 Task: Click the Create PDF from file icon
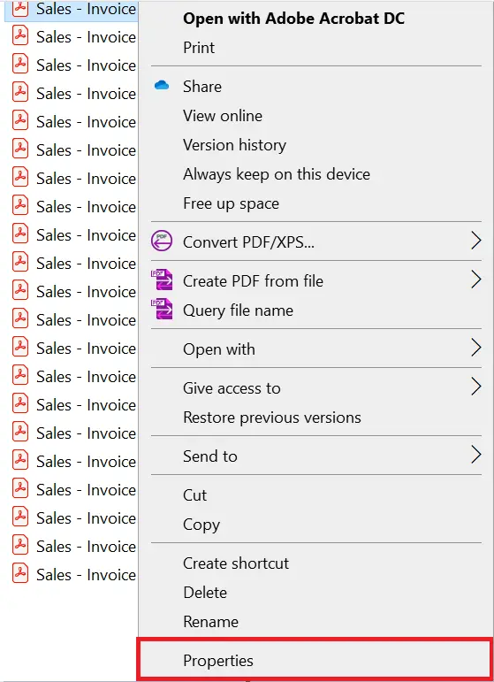[162, 280]
